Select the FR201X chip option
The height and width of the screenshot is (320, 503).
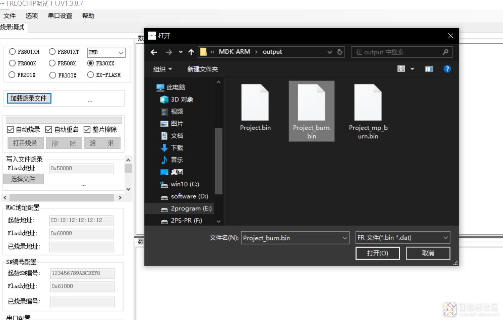(x=22, y=75)
